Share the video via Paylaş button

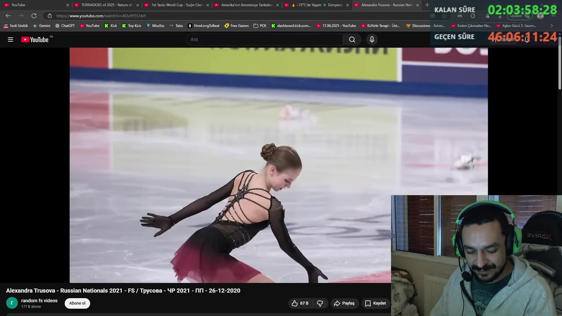pyautogui.click(x=344, y=303)
